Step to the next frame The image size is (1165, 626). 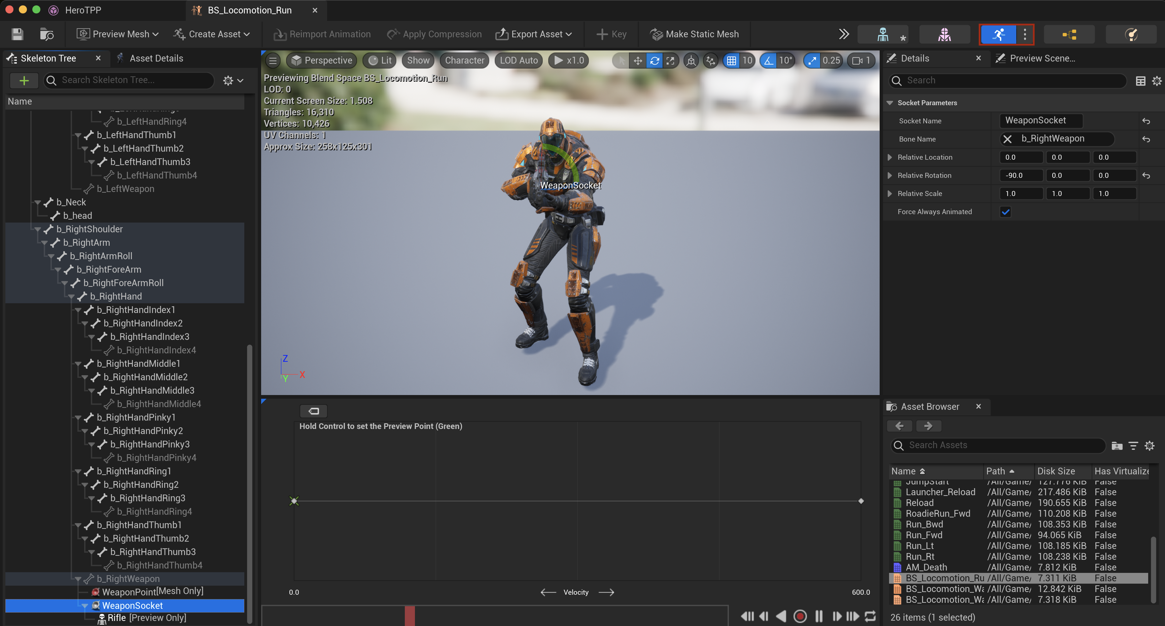[x=837, y=616]
